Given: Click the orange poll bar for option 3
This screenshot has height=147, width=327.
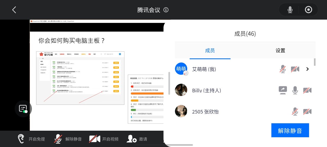Looking at the screenshot, I should pyautogui.click(x=135, y=100).
